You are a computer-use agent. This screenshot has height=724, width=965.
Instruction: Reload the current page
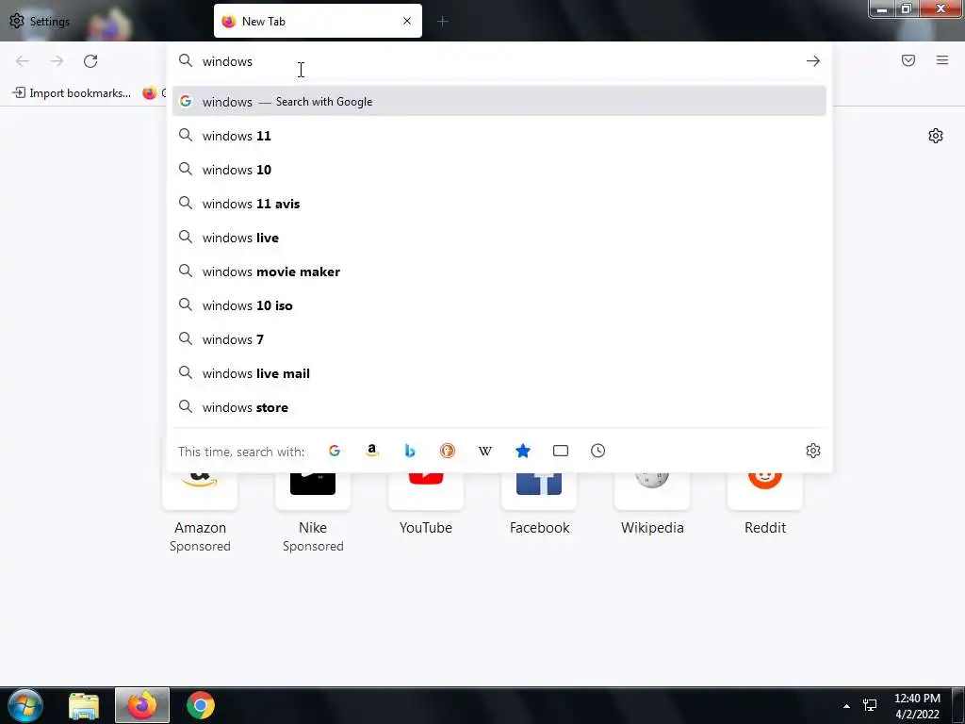click(x=90, y=61)
